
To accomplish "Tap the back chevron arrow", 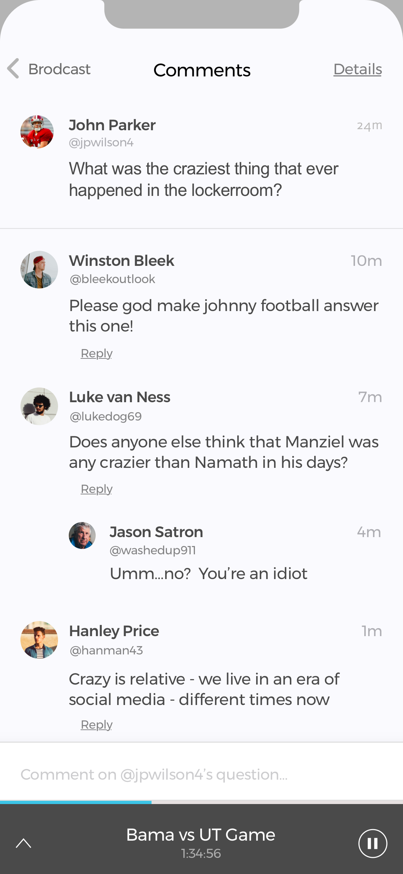I will tap(13, 69).
